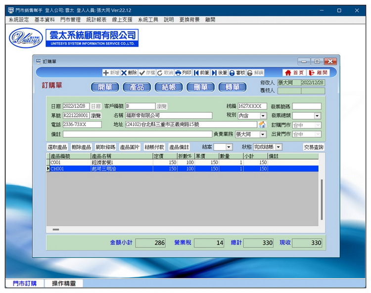Open the 線上支援 menu
371x293 pixels.
(x=122, y=20)
